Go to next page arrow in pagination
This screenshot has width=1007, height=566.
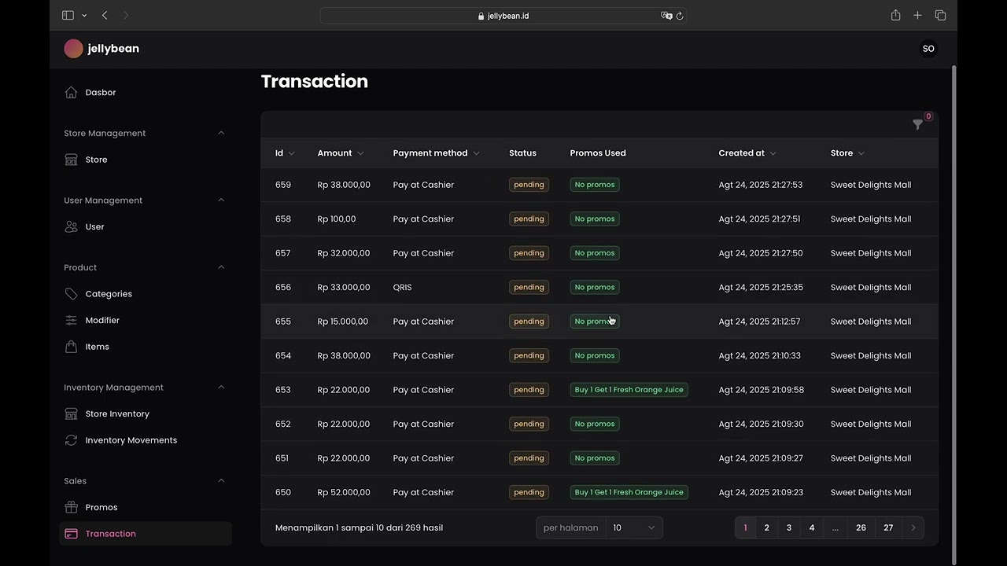[x=913, y=527]
